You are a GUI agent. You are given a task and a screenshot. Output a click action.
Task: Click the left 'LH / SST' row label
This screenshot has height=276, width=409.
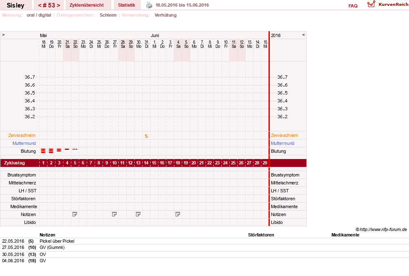tap(28, 191)
